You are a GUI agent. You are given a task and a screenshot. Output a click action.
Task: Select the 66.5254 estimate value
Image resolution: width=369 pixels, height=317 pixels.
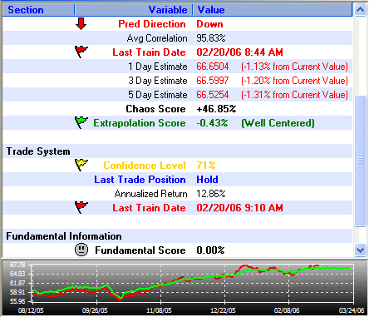click(213, 95)
